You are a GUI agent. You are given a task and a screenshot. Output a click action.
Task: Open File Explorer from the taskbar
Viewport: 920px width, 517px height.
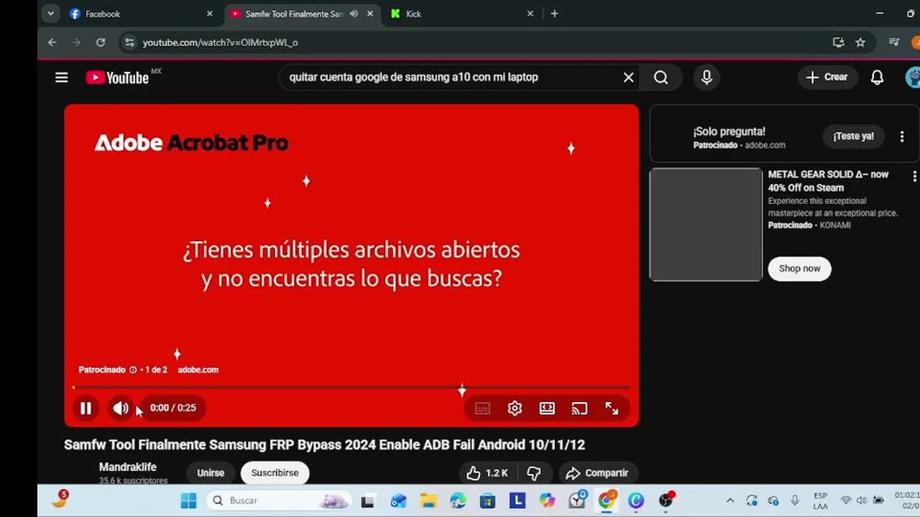(x=428, y=500)
